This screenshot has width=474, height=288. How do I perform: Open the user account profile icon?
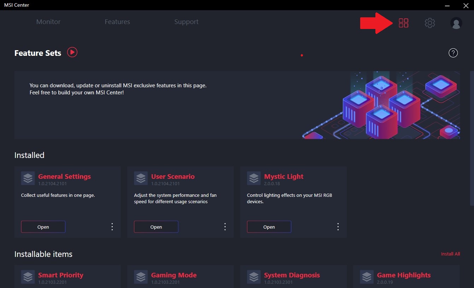click(x=456, y=23)
